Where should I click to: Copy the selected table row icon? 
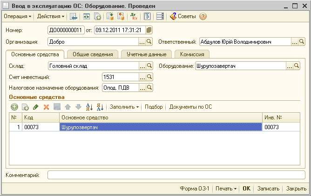(25, 107)
